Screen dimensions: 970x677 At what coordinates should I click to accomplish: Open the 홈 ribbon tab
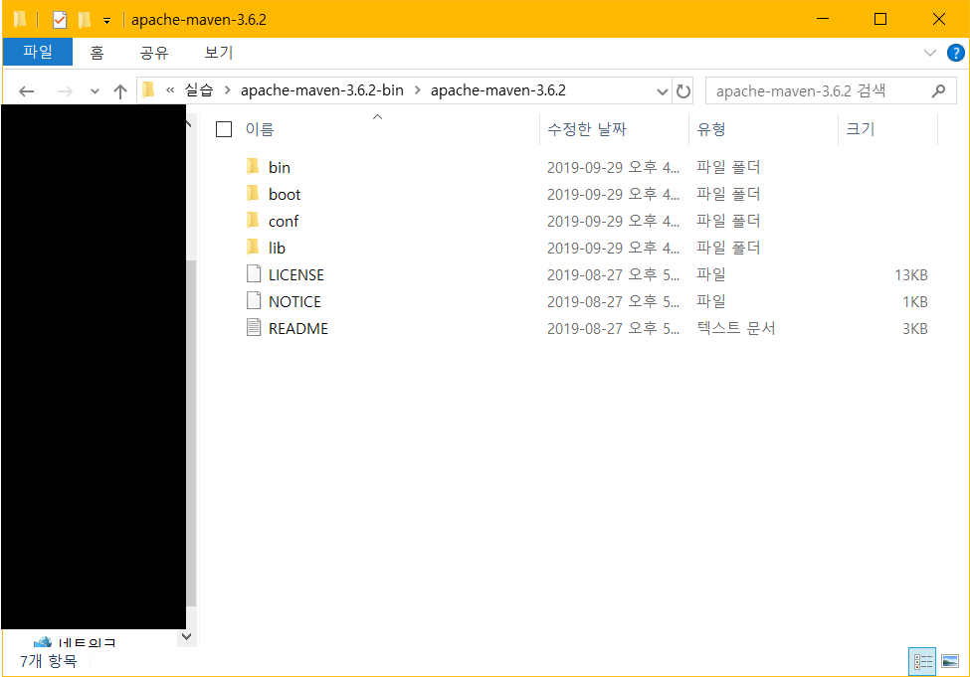click(97, 53)
